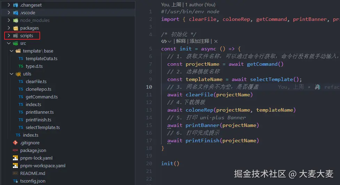
Task: Click the .vscode folder icon
Action: (16, 13)
